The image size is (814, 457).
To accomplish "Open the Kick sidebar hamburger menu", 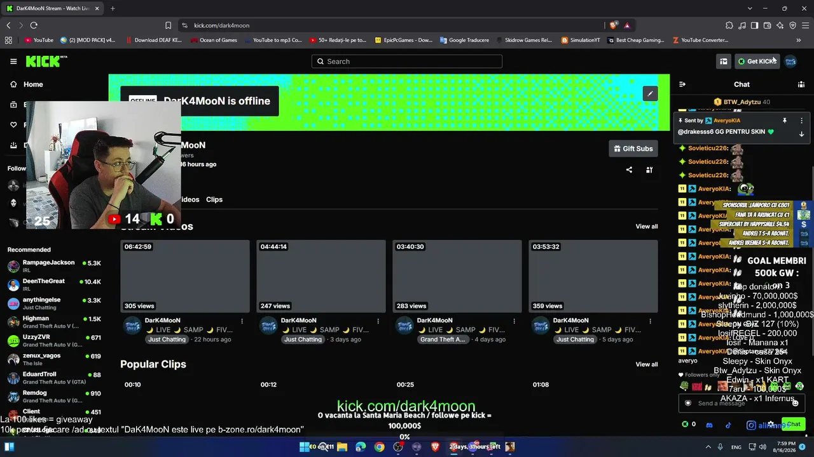I will tap(13, 61).
